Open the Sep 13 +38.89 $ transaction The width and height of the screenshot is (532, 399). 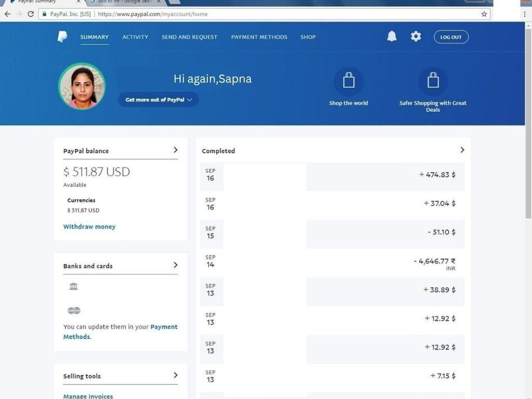(332, 291)
